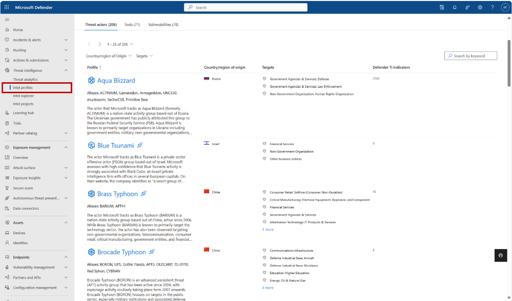Click the Trials gift icon
The image size is (512, 301).
coord(7,123)
